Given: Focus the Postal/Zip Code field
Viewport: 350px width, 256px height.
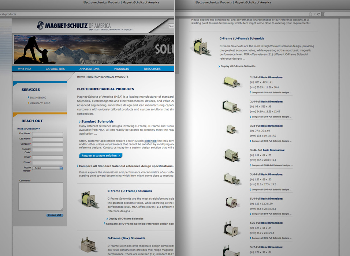Looking at the screenshot, I should (x=48, y=150).
